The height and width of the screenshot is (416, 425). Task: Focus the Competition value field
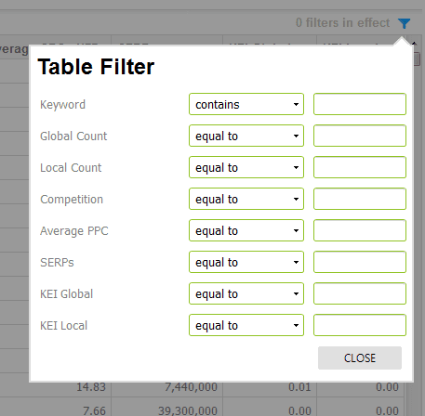tap(360, 199)
